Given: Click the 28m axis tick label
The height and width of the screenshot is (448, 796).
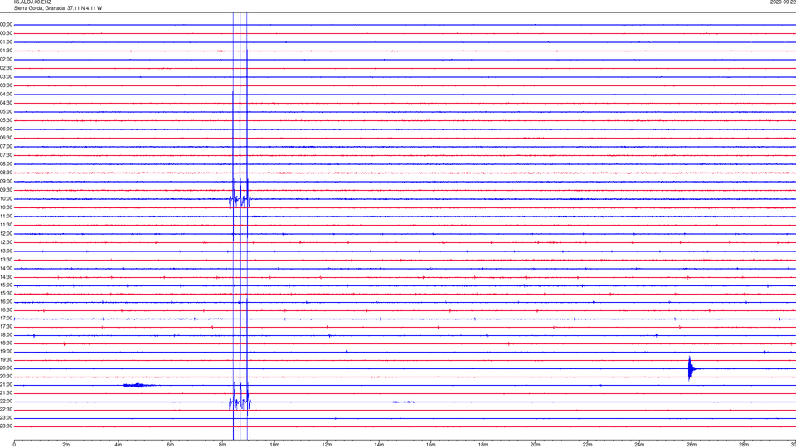Looking at the screenshot, I should 744,445.
